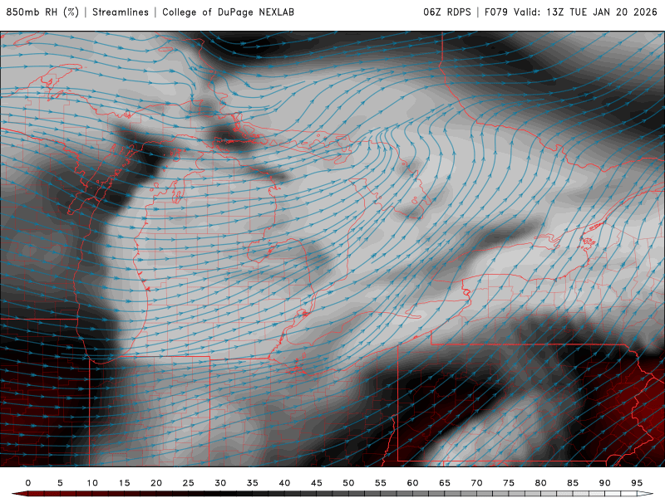Click the "65" value on the color scale
This screenshot has height=498, width=665.
coord(445,483)
